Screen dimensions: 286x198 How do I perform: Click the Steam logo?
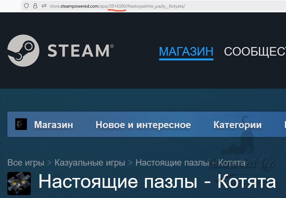pyautogui.click(x=60, y=51)
